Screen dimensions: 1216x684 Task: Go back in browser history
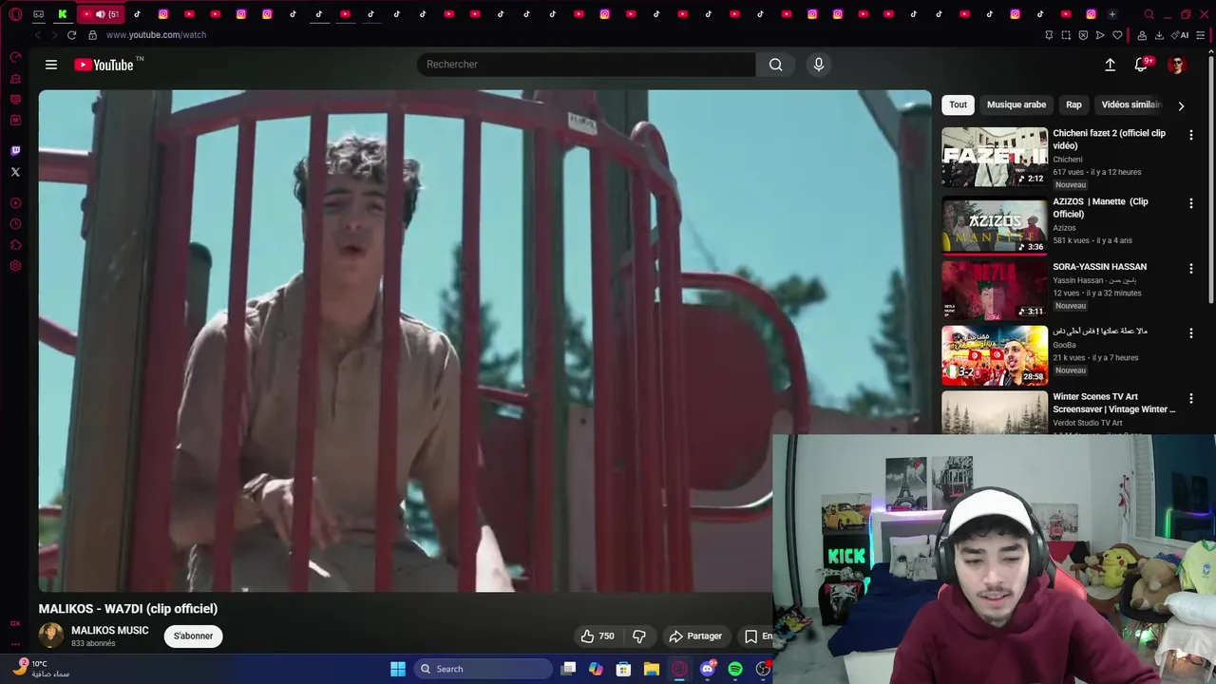[38, 35]
